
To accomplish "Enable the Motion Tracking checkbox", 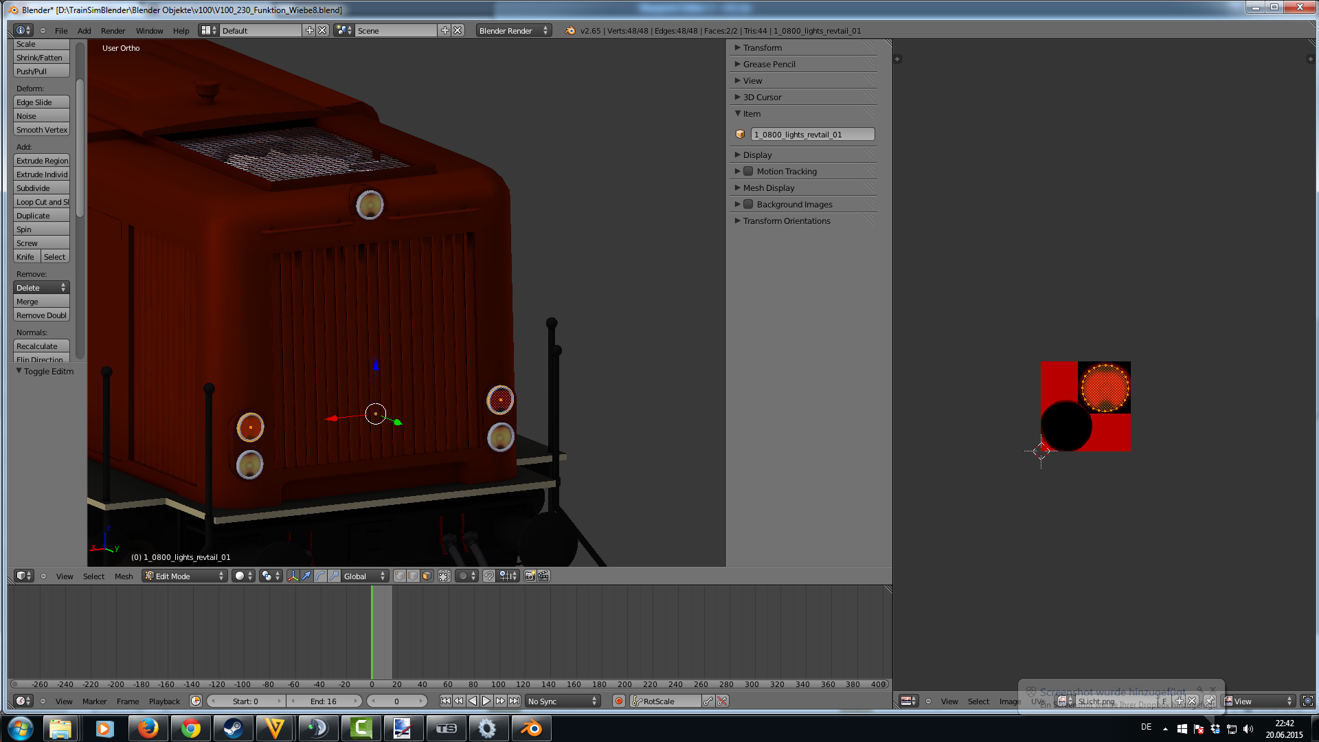I will (748, 171).
